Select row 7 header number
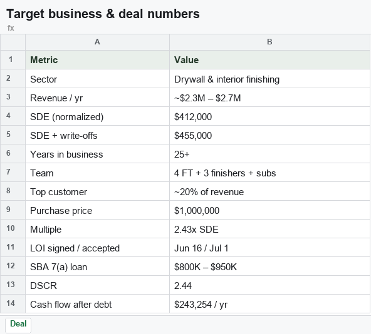The height and width of the screenshot is (334, 371). [x=13, y=173]
